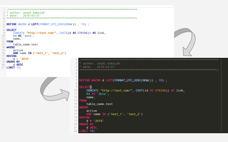This screenshot has height=142, width=228.
Task: Click "http://test.com/" string in the light editor
Action: point(41,33)
